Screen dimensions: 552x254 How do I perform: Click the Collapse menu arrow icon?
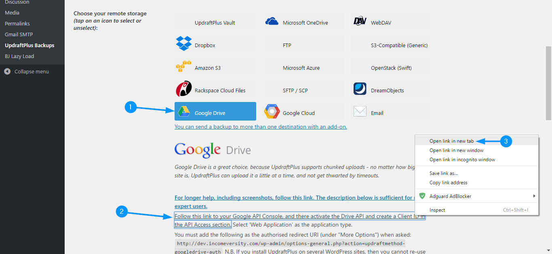click(7, 71)
